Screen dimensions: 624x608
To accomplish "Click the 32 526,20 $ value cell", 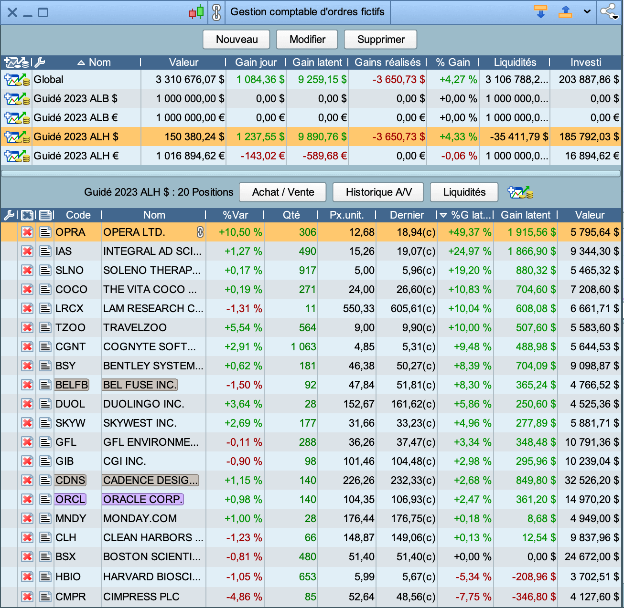I will click(592, 481).
